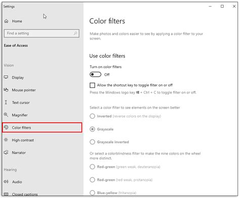This screenshot has height=198, width=240.
Task: Click the search magnifier icon in Find a setting
Action: point(75,33)
